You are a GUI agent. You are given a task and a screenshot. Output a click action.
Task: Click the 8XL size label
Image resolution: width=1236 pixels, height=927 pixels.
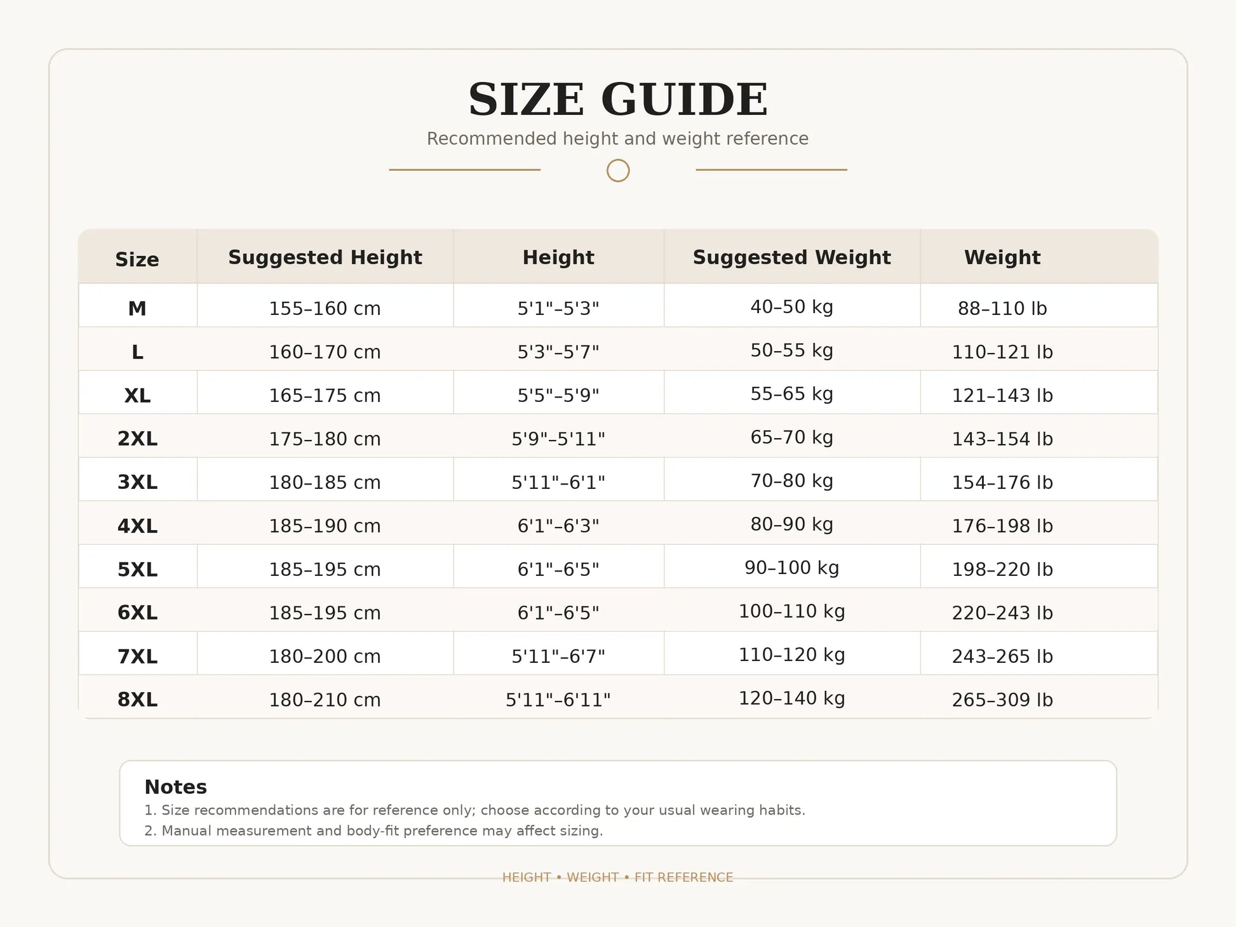pos(137,700)
